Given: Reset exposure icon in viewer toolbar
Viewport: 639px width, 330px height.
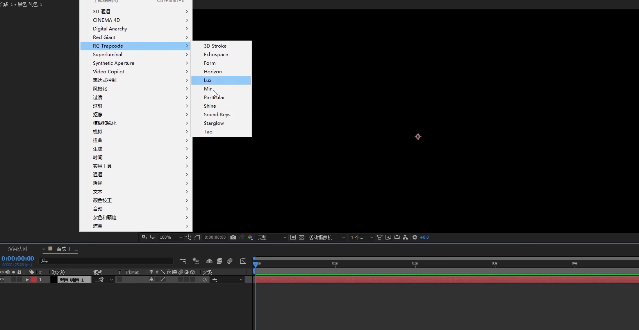Looking at the screenshot, I should coord(415,237).
